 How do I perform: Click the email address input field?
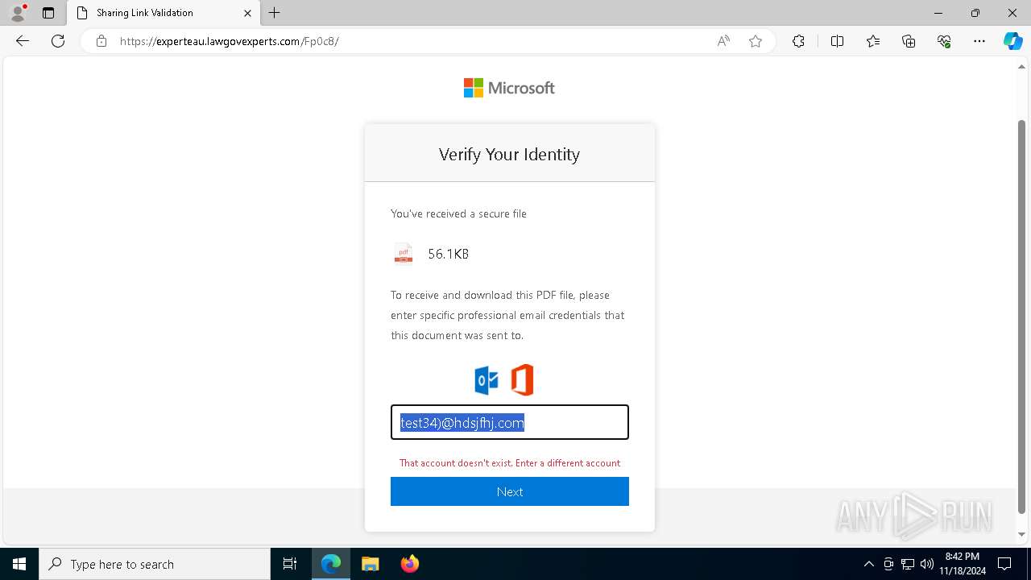pyautogui.click(x=510, y=422)
